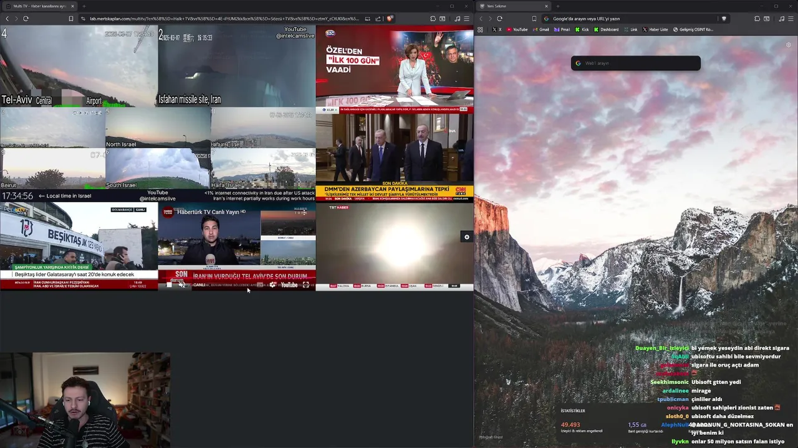
Task: Open the Haber Liste bookmark
Action: point(655,29)
